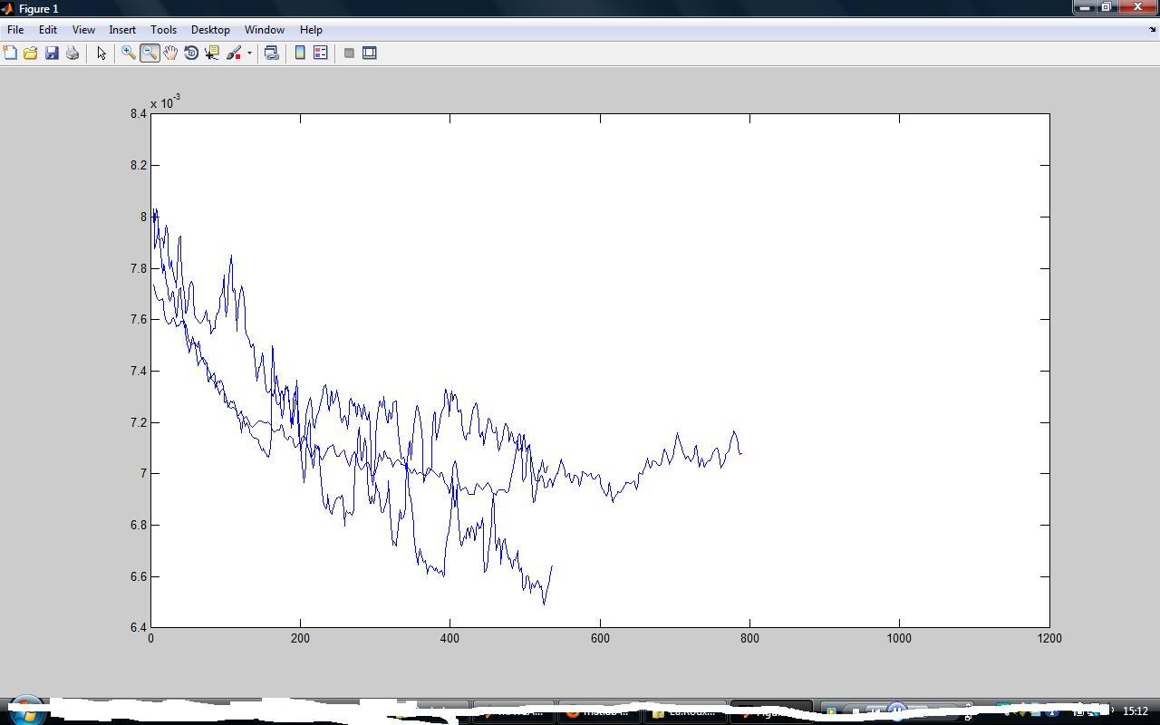Toggle the Brush data tool
This screenshot has height=725, width=1160.
[x=234, y=53]
